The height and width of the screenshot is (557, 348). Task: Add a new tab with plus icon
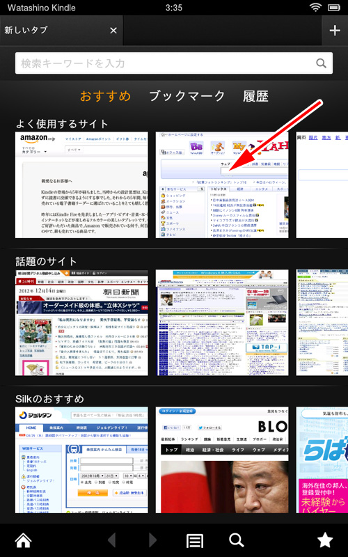point(335,31)
